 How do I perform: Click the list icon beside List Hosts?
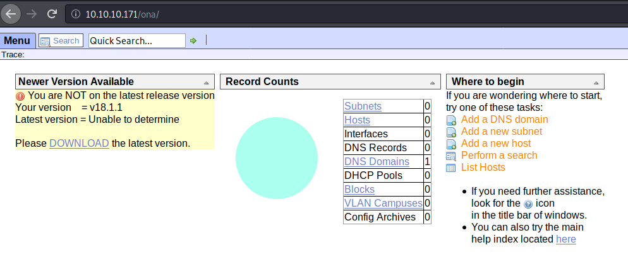(x=451, y=168)
